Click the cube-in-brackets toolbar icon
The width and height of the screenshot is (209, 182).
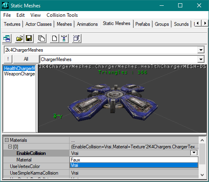click(77, 39)
